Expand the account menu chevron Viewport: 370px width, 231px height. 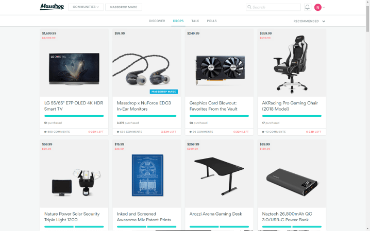(x=324, y=7)
